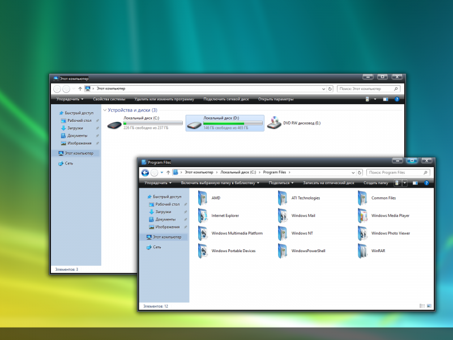The width and height of the screenshot is (453, 340).
Task: Click Создать папку in Program Files toolbar
Action: [376, 183]
